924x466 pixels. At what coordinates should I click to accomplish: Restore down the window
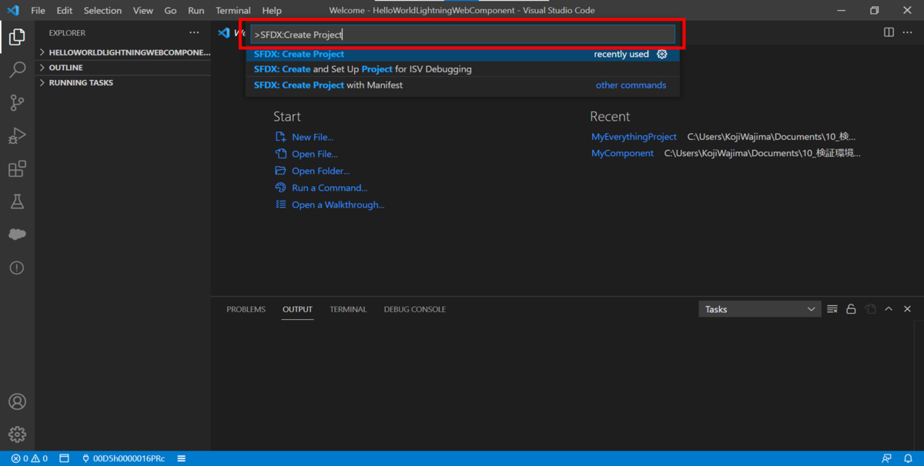874,11
